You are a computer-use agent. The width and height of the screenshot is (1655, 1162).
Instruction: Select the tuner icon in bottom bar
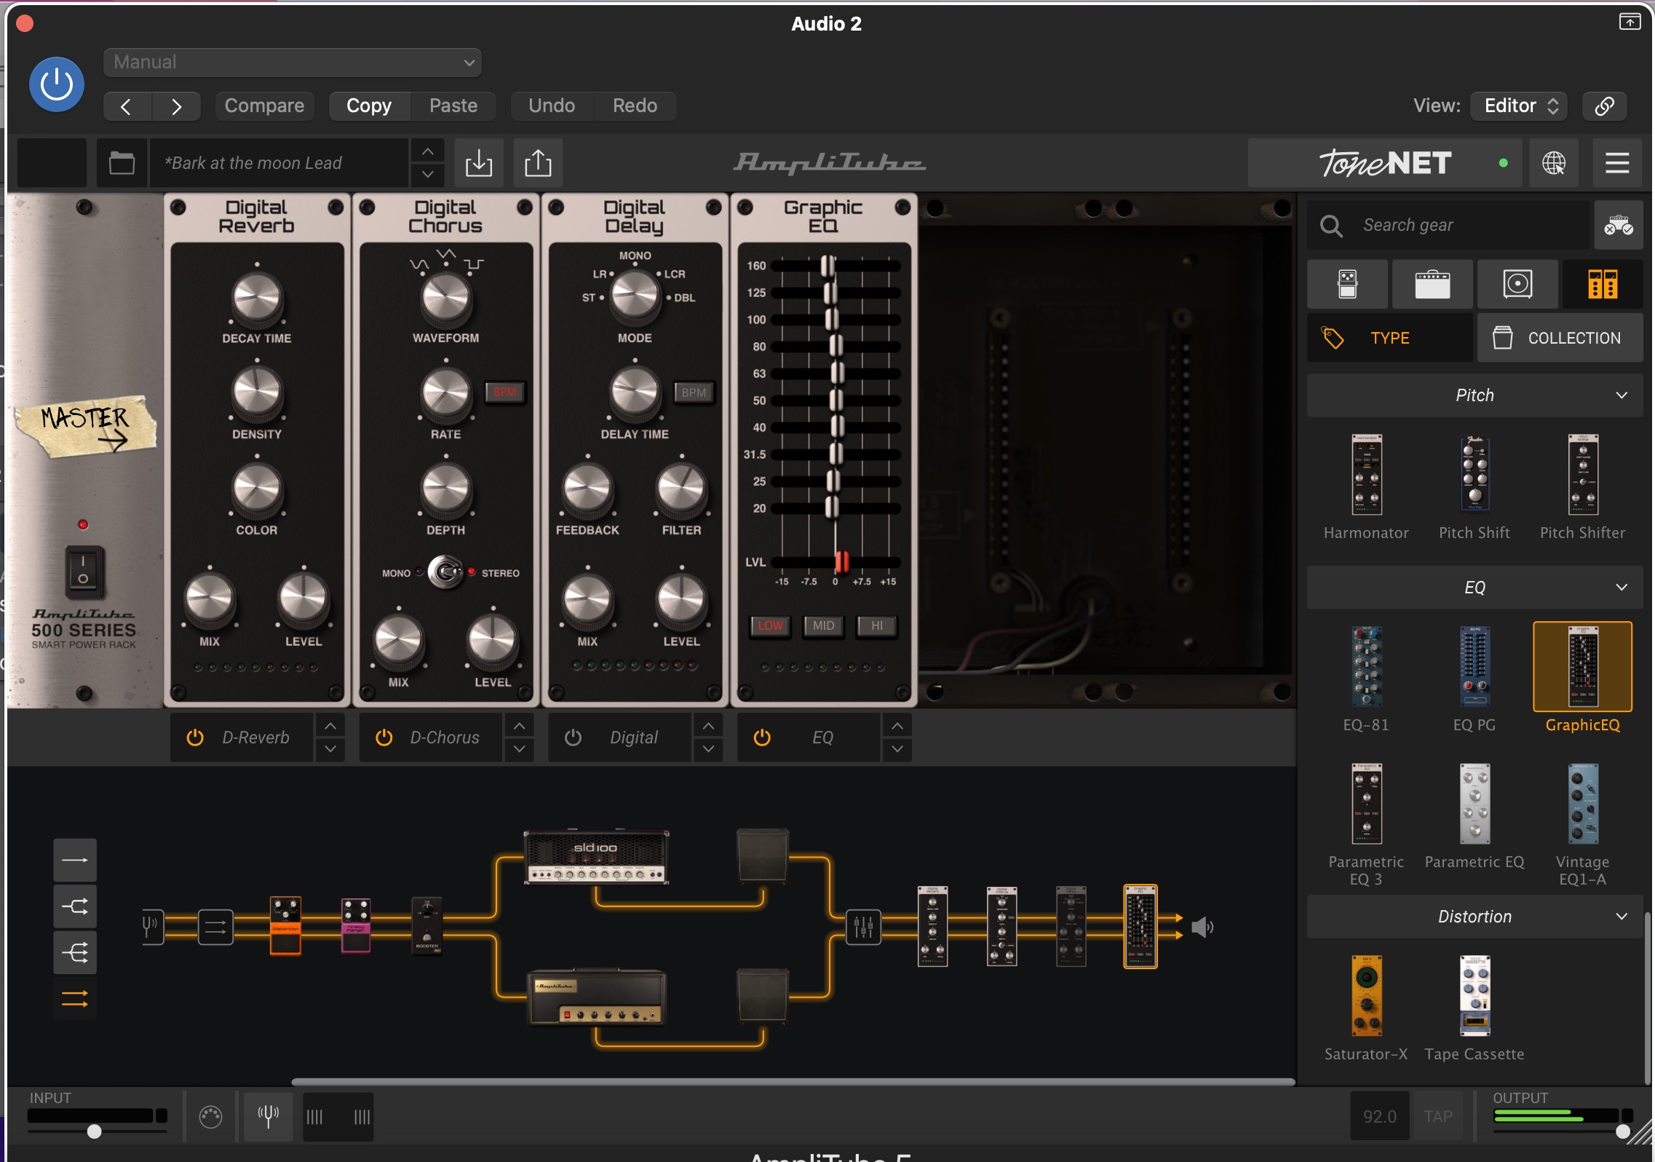[269, 1117]
